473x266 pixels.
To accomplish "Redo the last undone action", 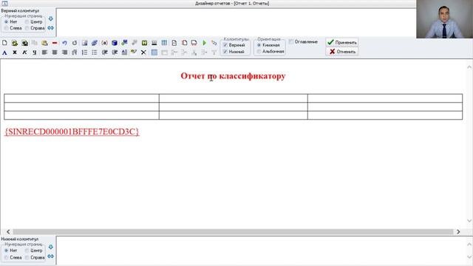I will (75, 43).
